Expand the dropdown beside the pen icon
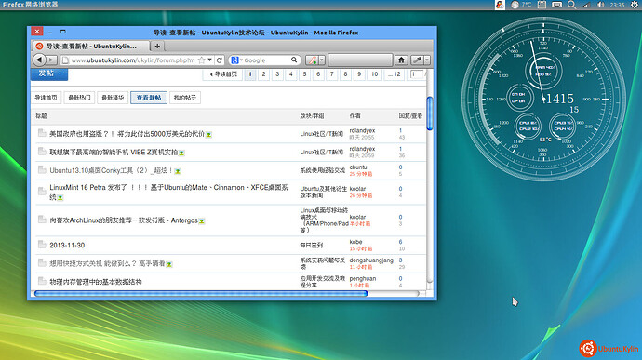 (322, 60)
